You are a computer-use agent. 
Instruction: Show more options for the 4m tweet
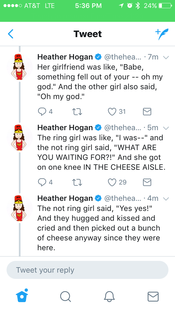pos(166,199)
